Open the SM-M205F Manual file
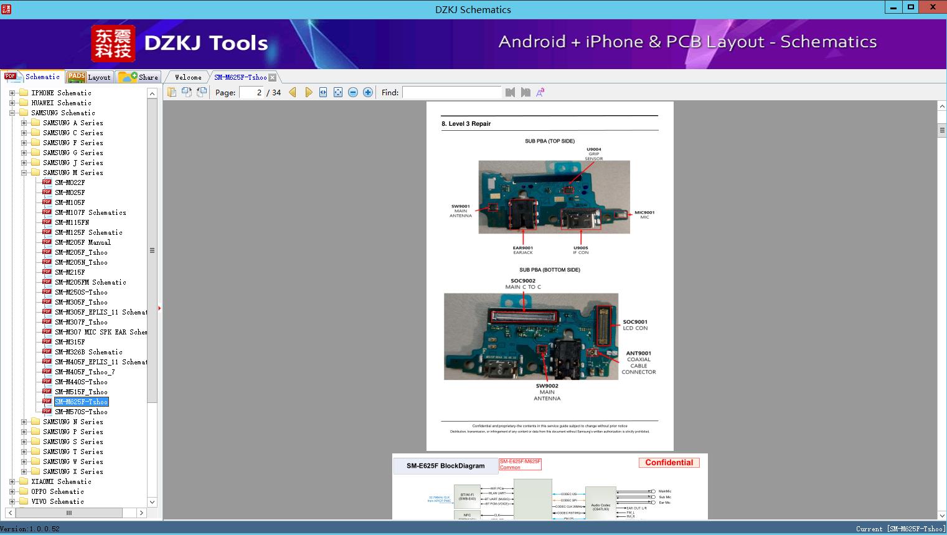Image resolution: width=947 pixels, height=535 pixels. tap(83, 242)
